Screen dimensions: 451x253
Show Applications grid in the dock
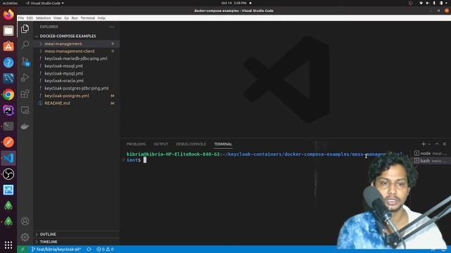coord(8,245)
